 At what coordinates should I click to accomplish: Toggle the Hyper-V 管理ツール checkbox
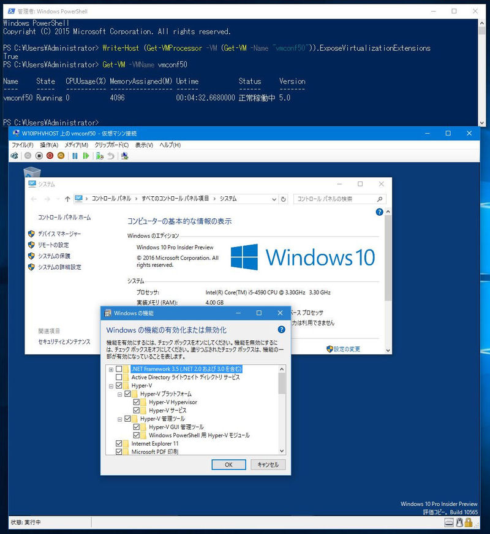127,419
